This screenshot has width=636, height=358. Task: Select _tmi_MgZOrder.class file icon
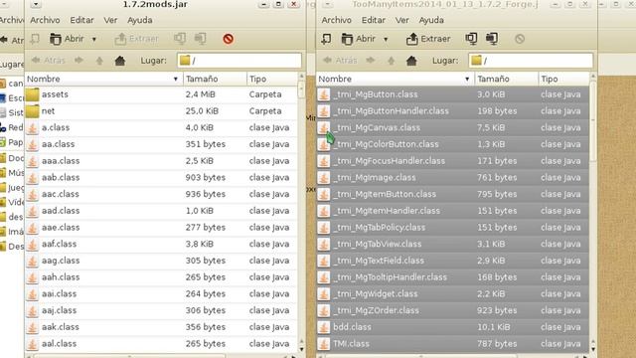pos(324,311)
